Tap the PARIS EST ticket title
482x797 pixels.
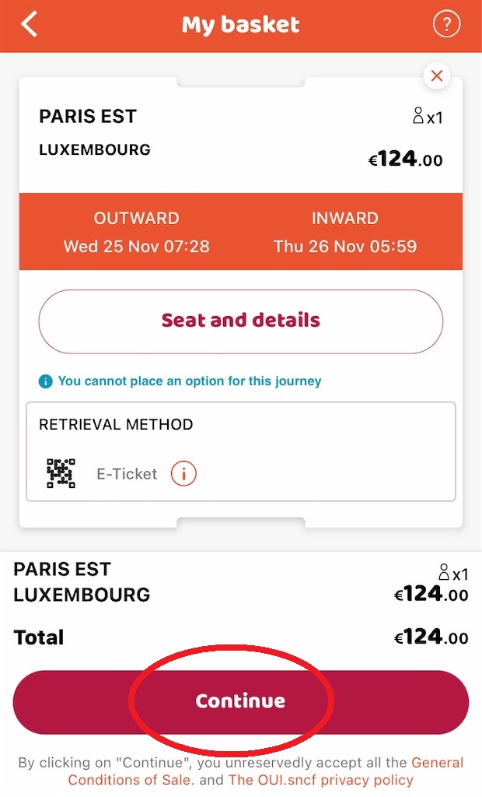(x=88, y=117)
